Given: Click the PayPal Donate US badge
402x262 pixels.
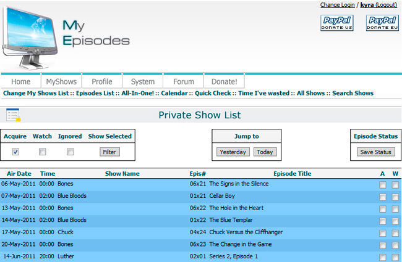Looking at the screenshot, I should pos(337,23).
